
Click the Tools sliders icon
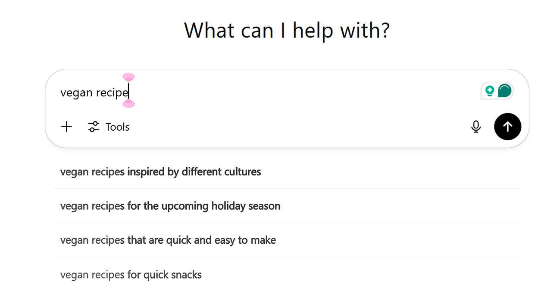[x=93, y=126]
